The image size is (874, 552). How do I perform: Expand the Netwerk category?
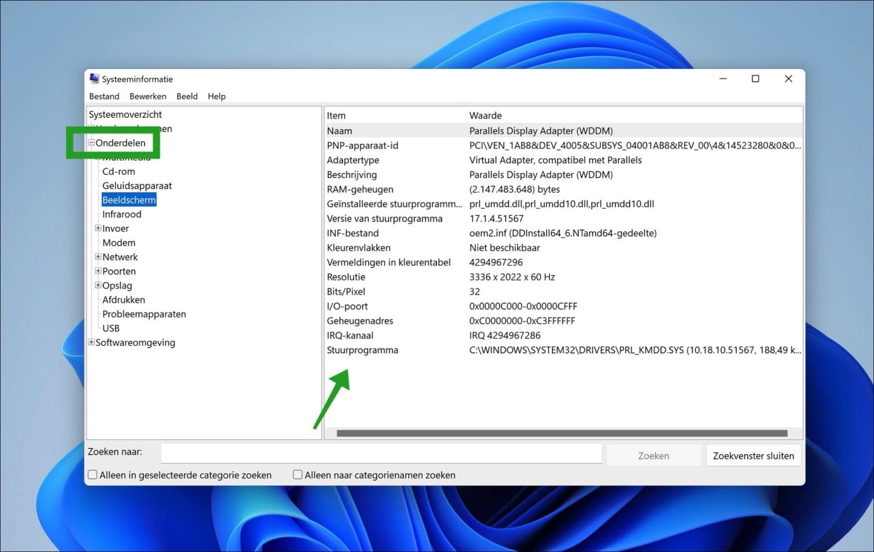[x=97, y=257]
